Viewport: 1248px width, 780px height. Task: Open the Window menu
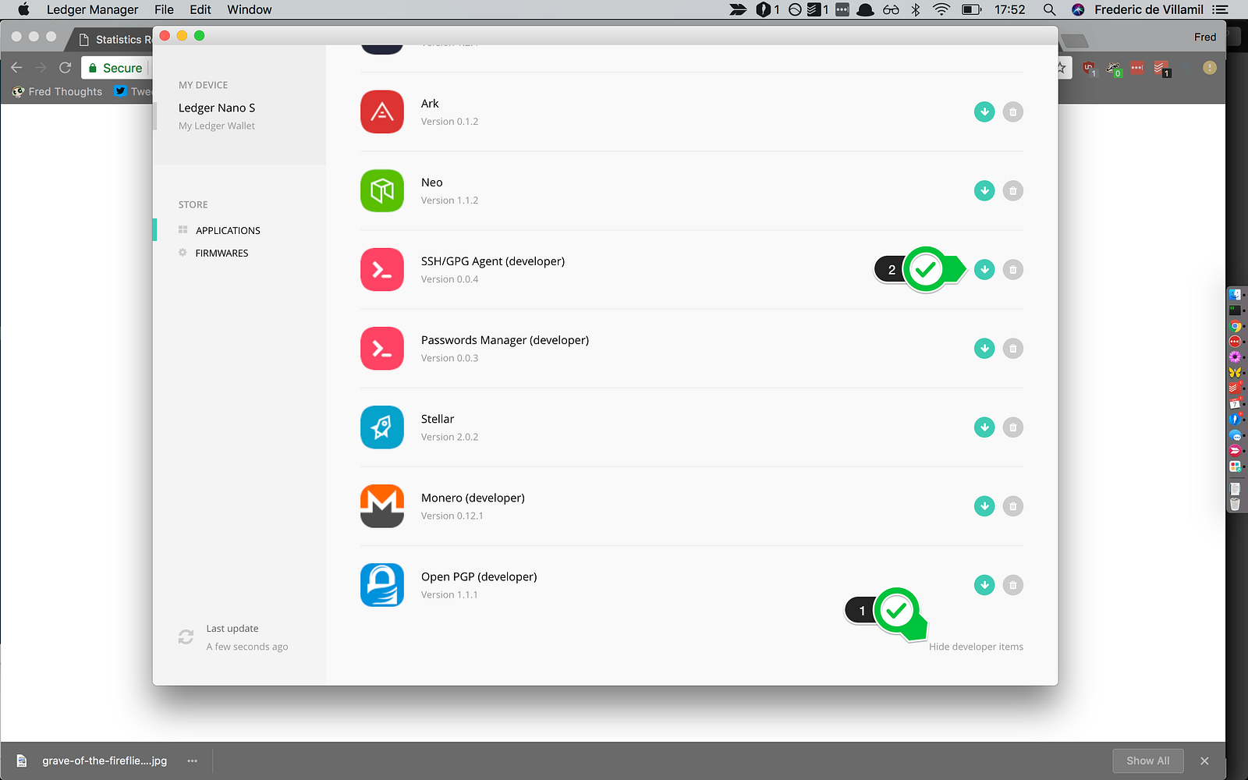click(250, 9)
